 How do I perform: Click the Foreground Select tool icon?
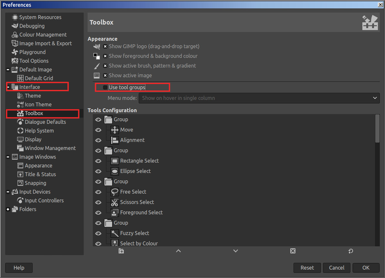pyautogui.click(x=115, y=212)
